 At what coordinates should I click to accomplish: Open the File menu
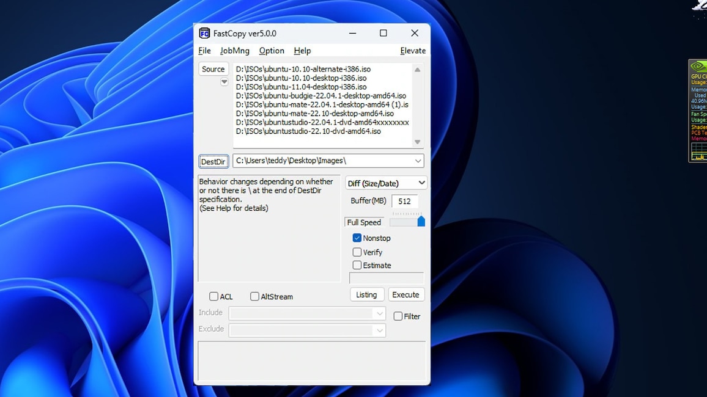pyautogui.click(x=204, y=51)
